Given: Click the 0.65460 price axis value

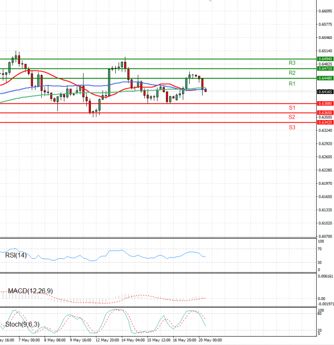Looking at the screenshot, I should pos(326,38).
